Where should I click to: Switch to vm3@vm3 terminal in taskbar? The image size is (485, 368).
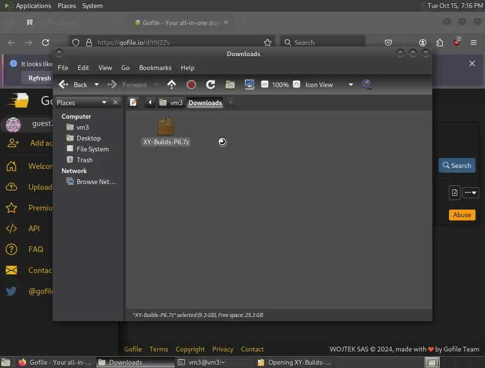[x=215, y=362]
